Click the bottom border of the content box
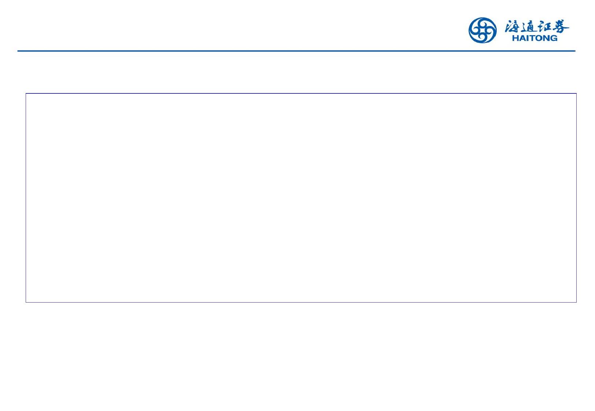Image resolution: width=595 pixels, height=411 pixels. point(301,302)
